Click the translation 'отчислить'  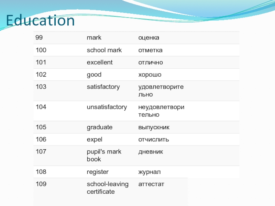pos(154,140)
